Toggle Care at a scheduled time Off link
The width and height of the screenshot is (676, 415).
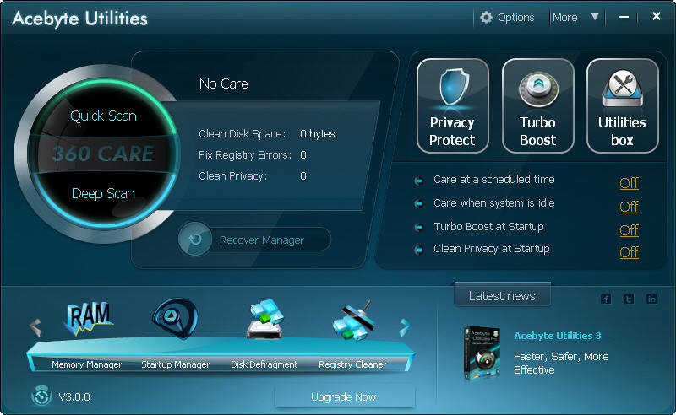(x=629, y=183)
